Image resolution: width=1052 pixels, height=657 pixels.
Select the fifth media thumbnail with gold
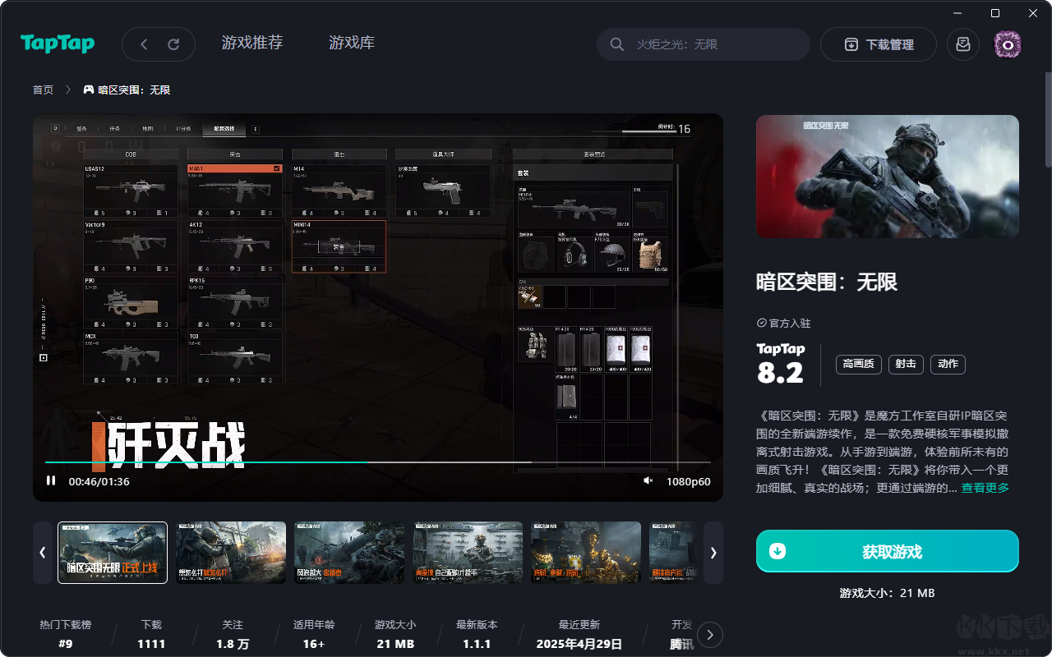pyautogui.click(x=586, y=553)
